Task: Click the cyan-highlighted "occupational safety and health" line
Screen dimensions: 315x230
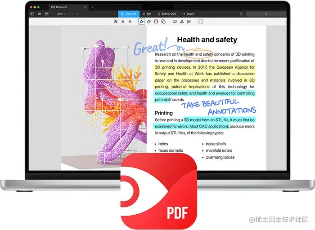Action: coord(204,93)
